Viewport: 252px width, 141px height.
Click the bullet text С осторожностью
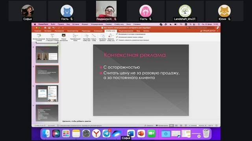tap(122, 67)
